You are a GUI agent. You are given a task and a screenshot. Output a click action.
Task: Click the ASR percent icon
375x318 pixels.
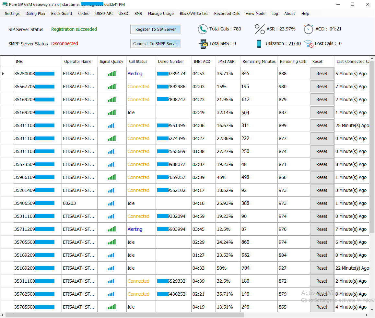pos(260,29)
